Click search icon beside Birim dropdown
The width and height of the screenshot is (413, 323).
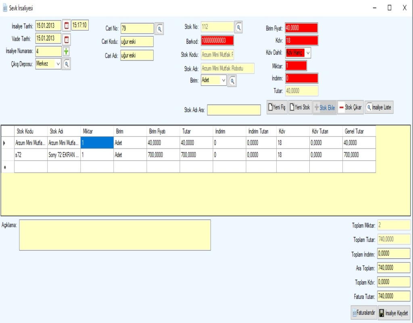coord(232,81)
